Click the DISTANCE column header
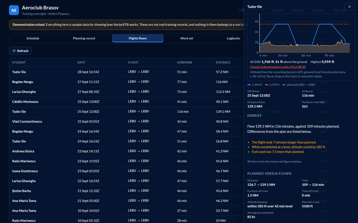The width and height of the screenshot is (358, 223). point(223,62)
